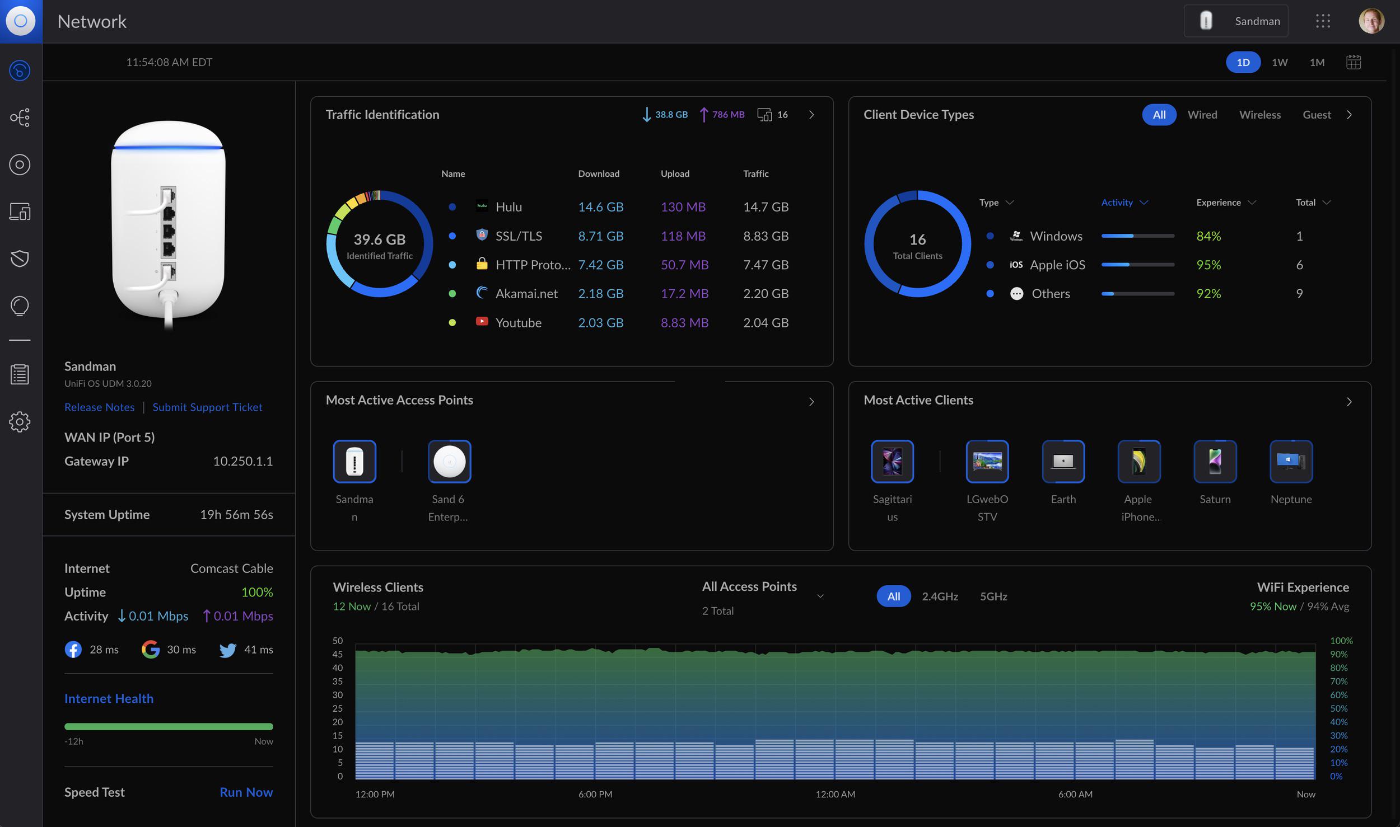Open the UniFi Devices sidebar icon

[x=20, y=165]
